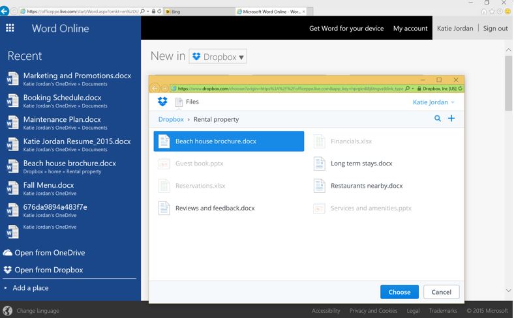Open the New in Dropbox location dropdown

pyautogui.click(x=218, y=56)
